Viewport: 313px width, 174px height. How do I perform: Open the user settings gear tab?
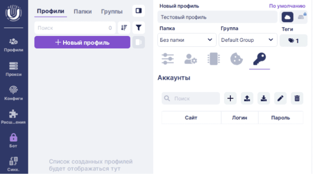pyautogui.click(x=191, y=59)
